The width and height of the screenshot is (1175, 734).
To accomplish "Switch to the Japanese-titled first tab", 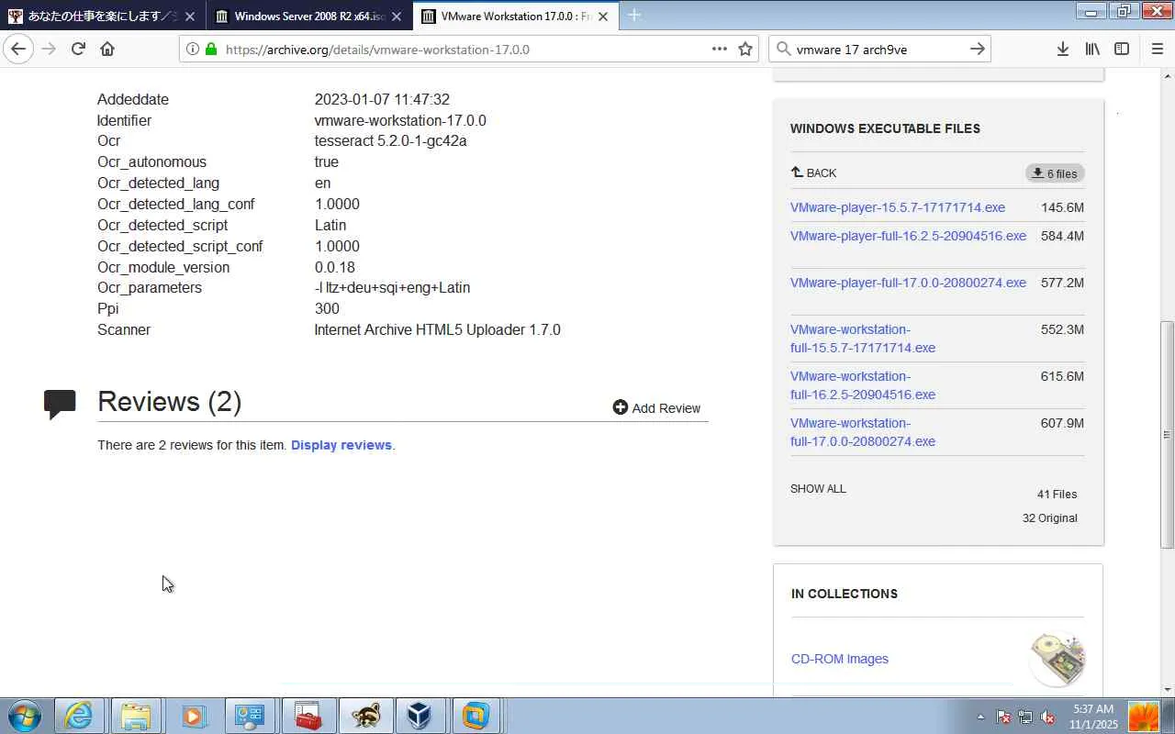I will [x=103, y=17].
